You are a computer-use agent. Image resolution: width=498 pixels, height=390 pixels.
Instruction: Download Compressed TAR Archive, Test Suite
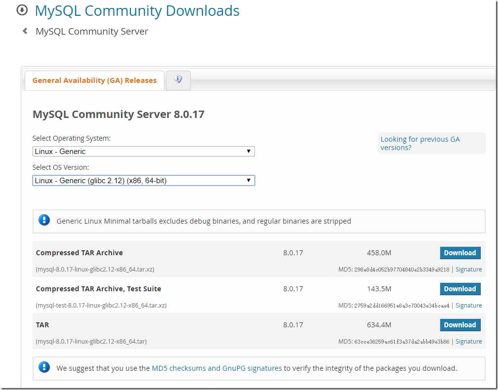click(460, 289)
